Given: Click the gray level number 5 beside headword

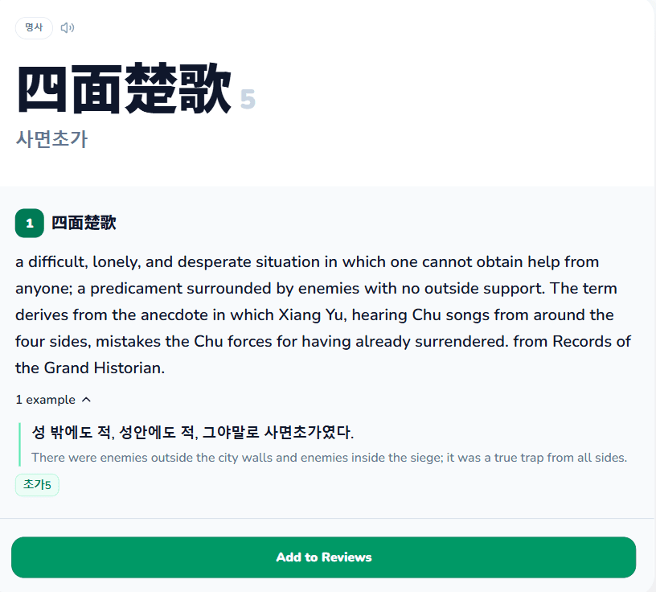Looking at the screenshot, I should pos(248,100).
